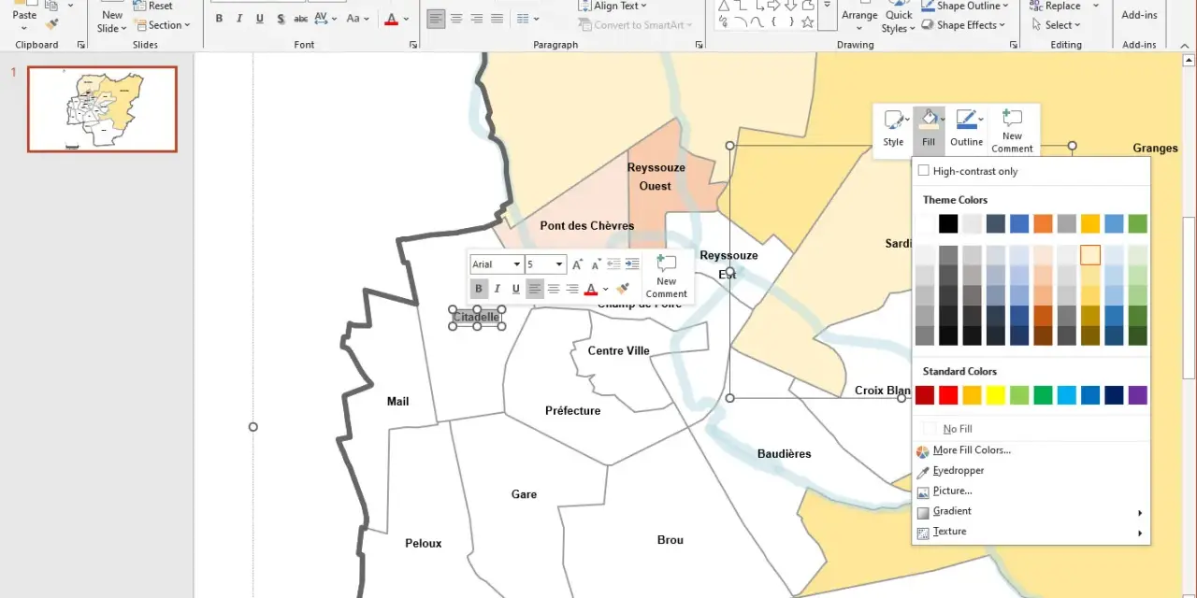Open the Gradient submenu
This screenshot has height=598, width=1197.
[1031, 511]
